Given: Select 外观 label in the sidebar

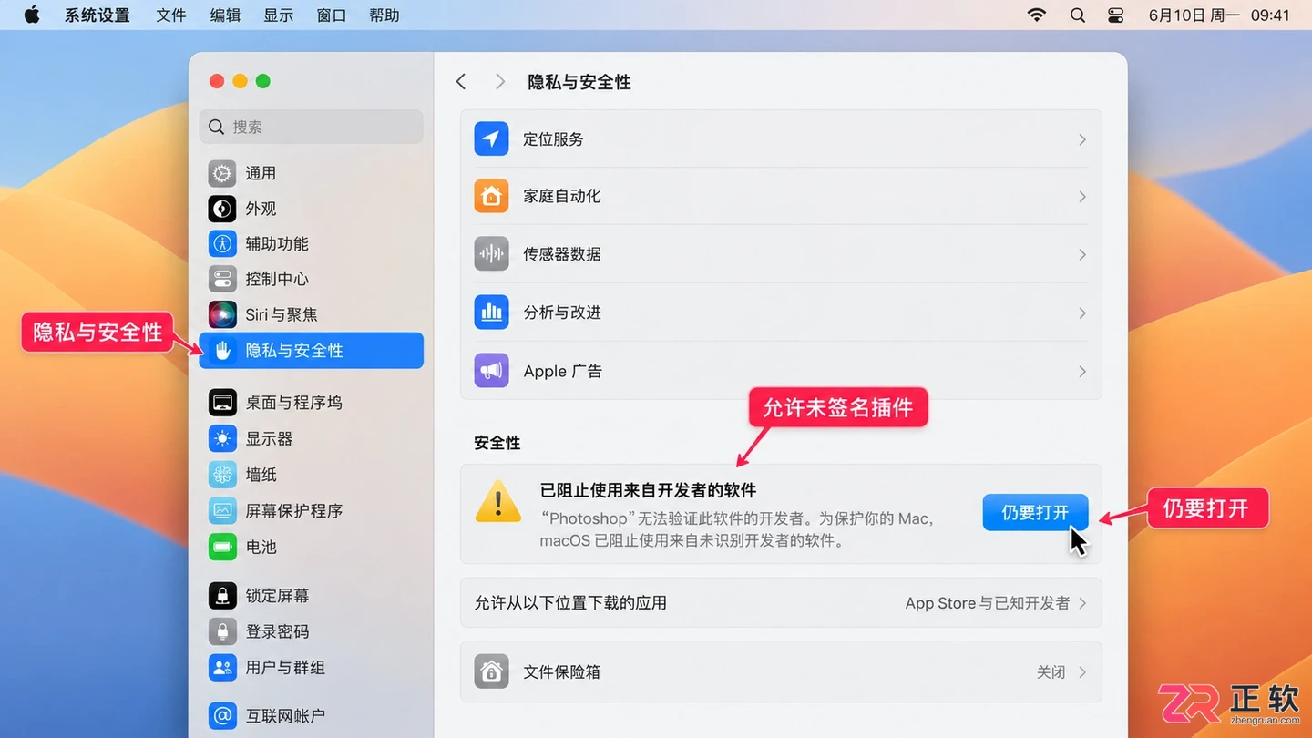Looking at the screenshot, I should coord(261,209).
